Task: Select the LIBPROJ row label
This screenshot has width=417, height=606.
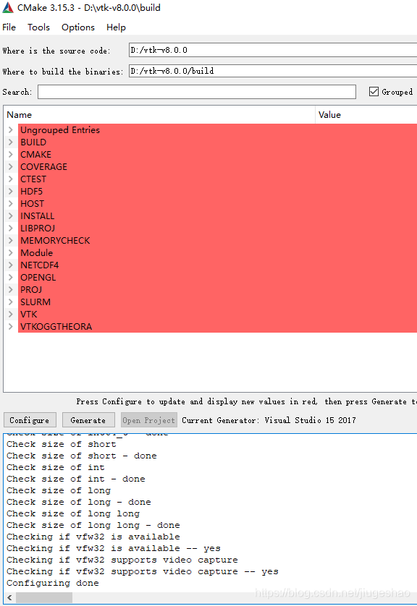Action: point(38,229)
